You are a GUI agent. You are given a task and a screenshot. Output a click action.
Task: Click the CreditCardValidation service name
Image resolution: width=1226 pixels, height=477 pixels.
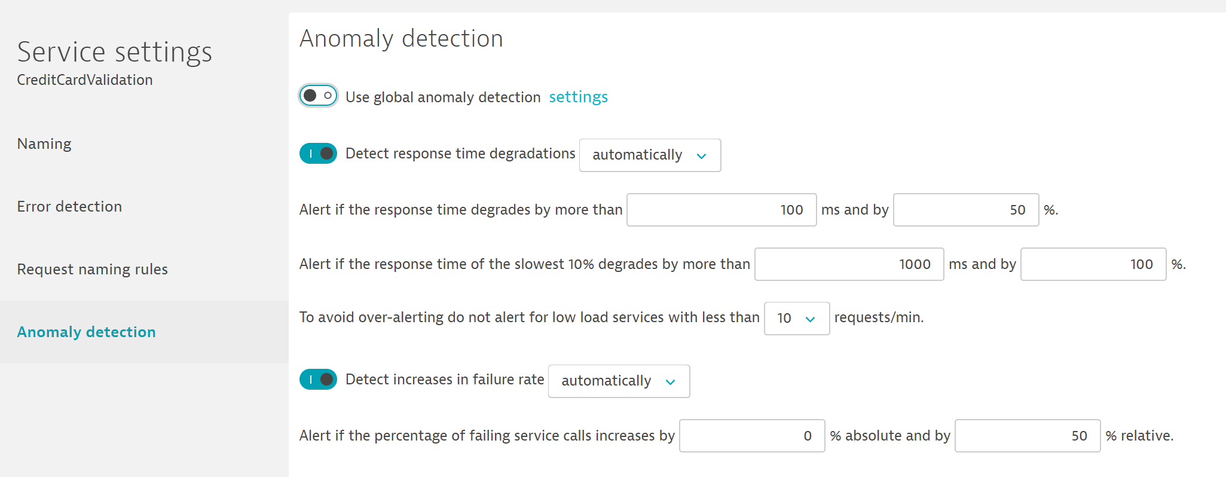click(84, 80)
